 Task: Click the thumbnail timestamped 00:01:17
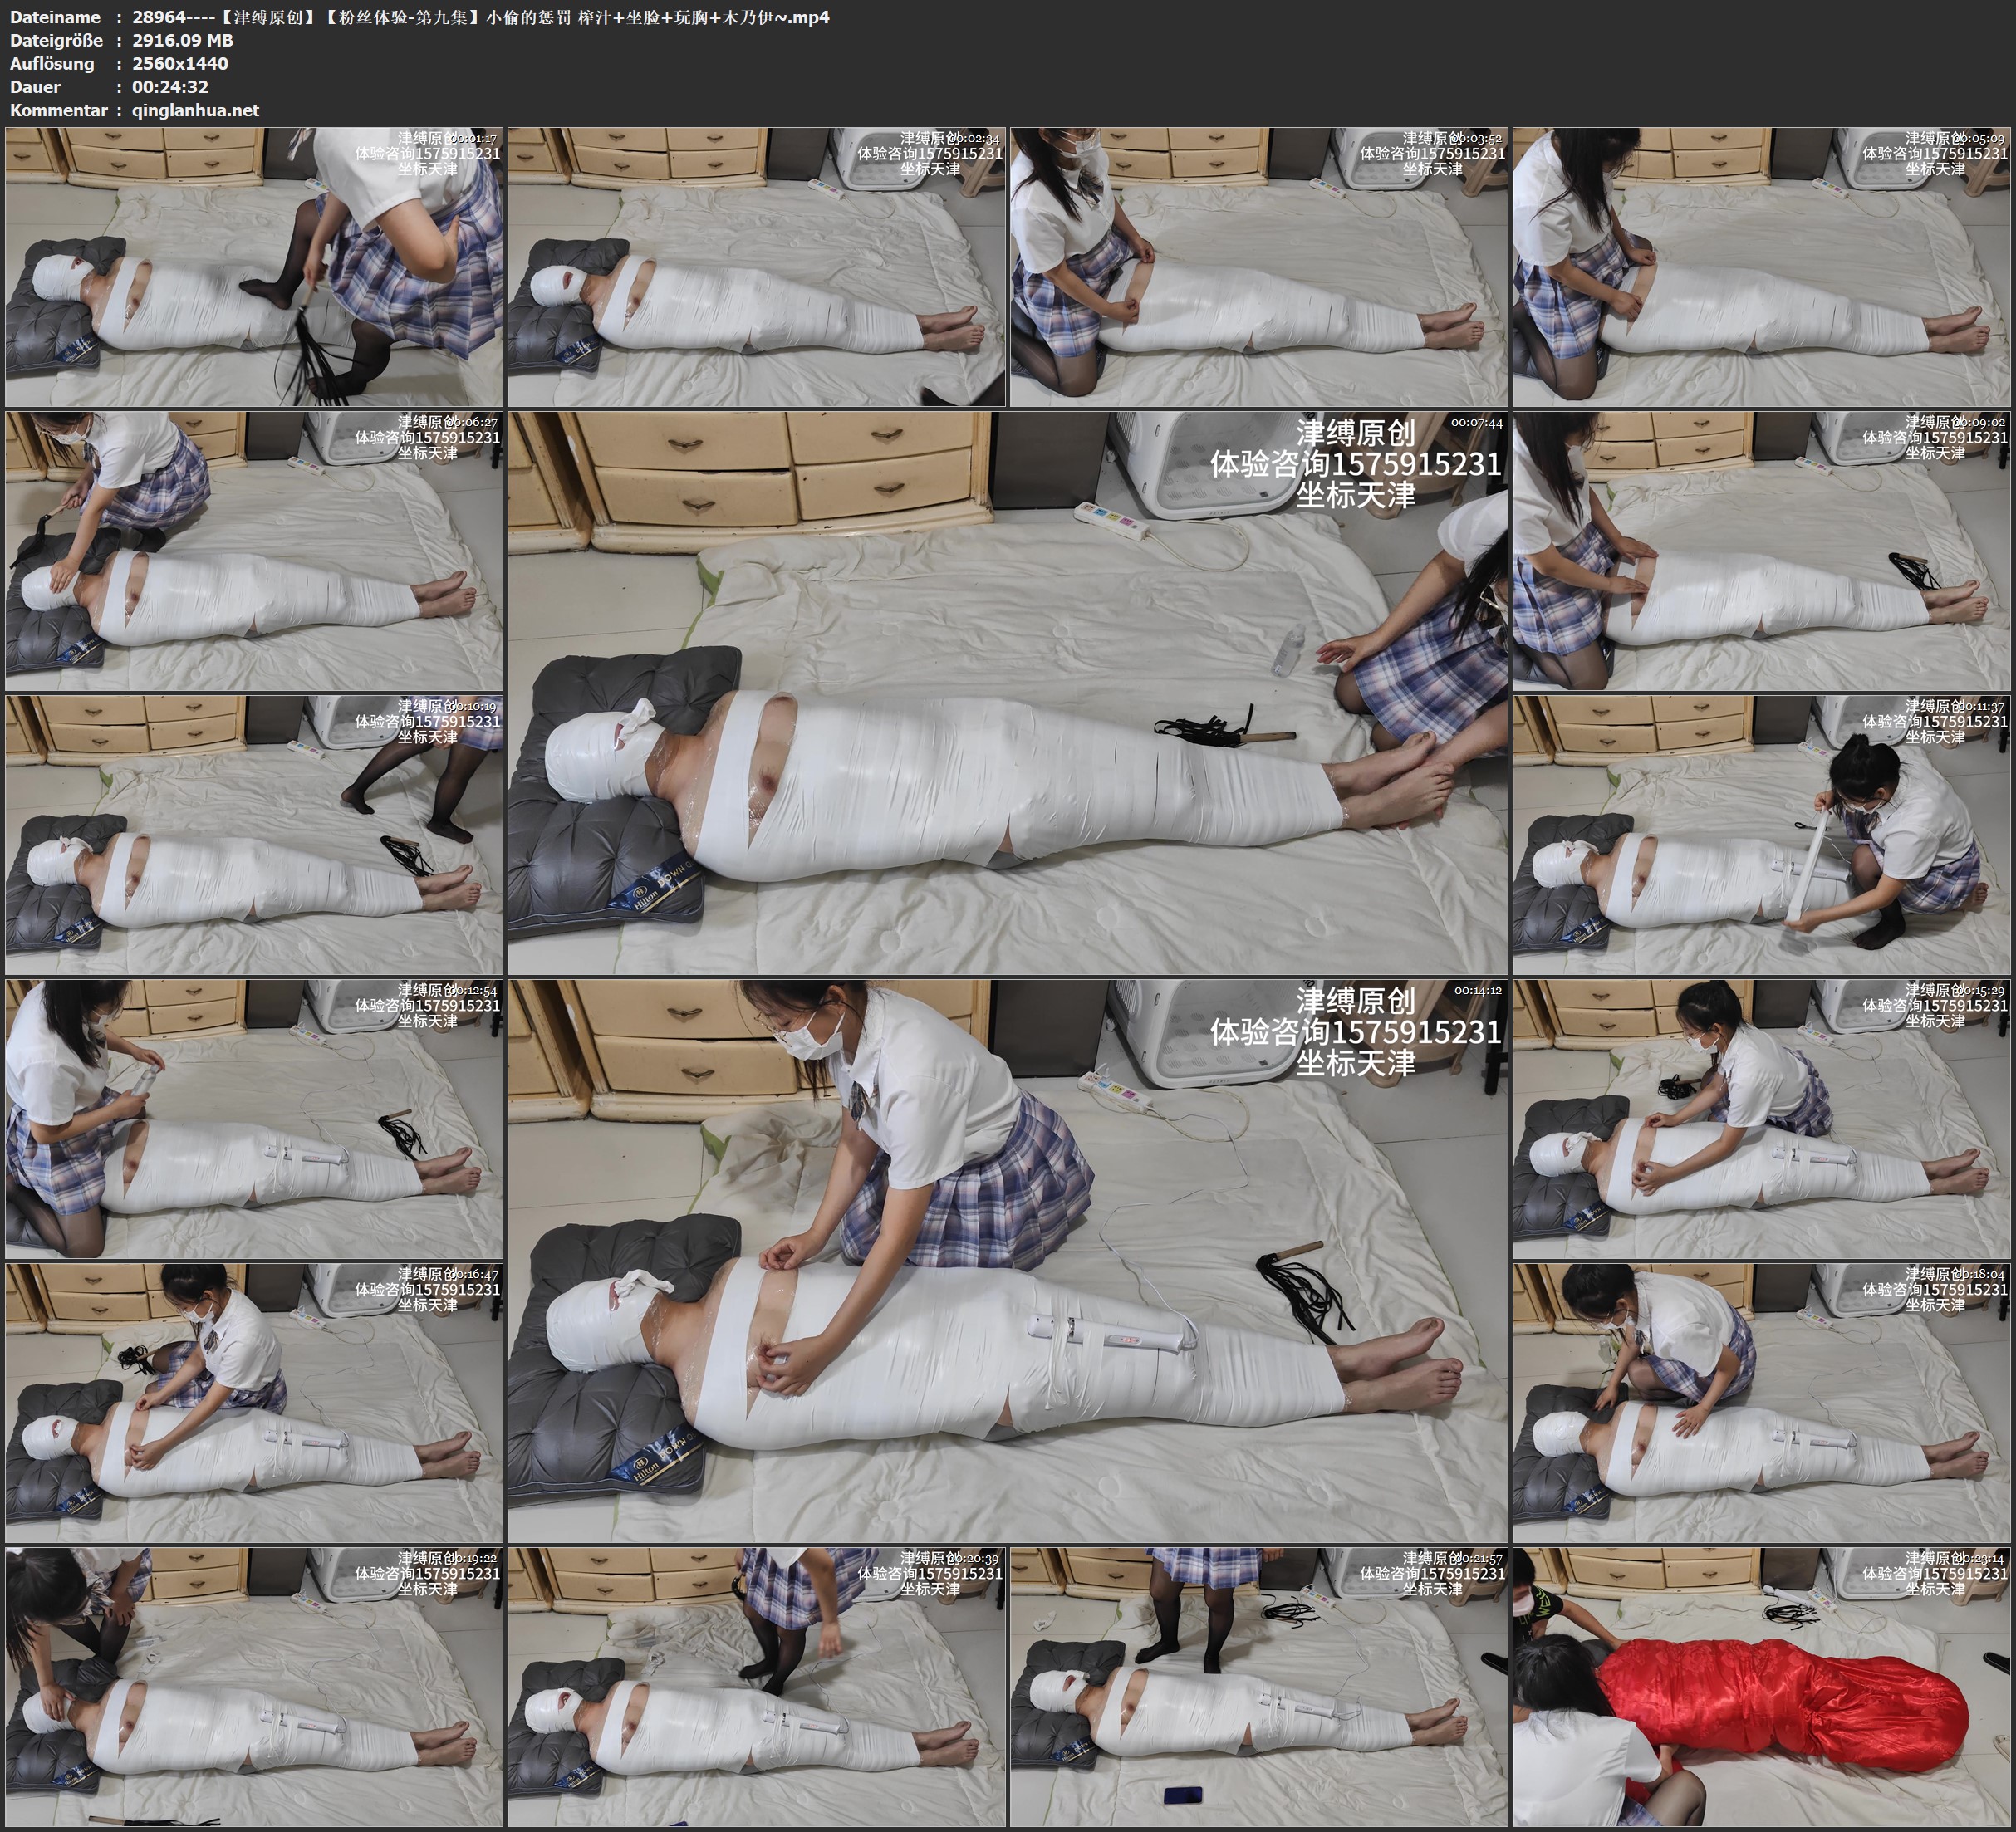(x=254, y=267)
